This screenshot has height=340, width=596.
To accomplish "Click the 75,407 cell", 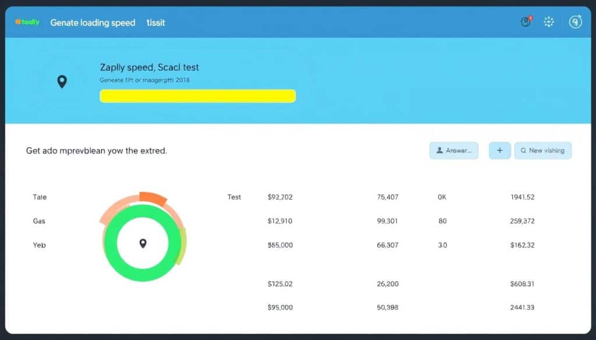I will (x=388, y=197).
